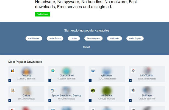Click the qBittorrent app icon
Viewport: 169px width, 110px height.
93,71
